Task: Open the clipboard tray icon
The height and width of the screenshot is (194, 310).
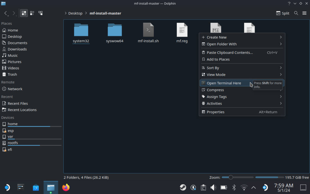Action: click(x=203, y=187)
